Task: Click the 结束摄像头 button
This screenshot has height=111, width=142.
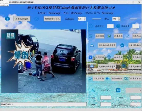Action: (136, 78)
